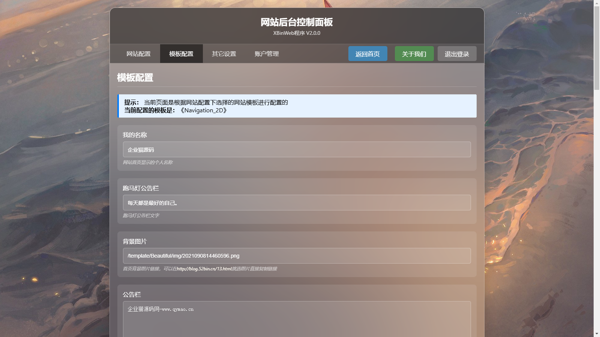The height and width of the screenshot is (337, 600).
Task: Click the 背景图片 field label
Action: coord(135,241)
